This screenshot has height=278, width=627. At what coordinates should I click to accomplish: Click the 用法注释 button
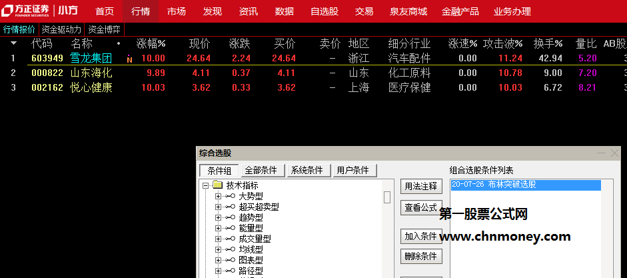pyautogui.click(x=421, y=187)
